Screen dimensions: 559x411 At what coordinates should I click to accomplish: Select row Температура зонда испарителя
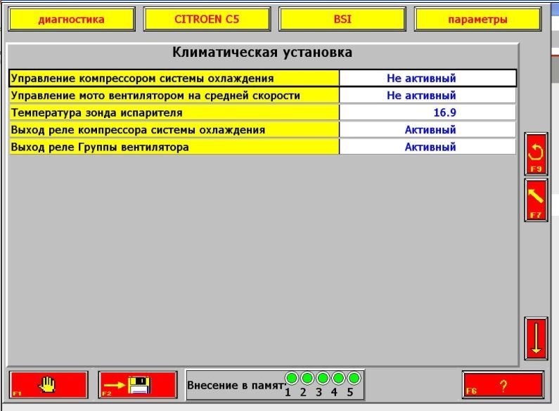(x=174, y=112)
